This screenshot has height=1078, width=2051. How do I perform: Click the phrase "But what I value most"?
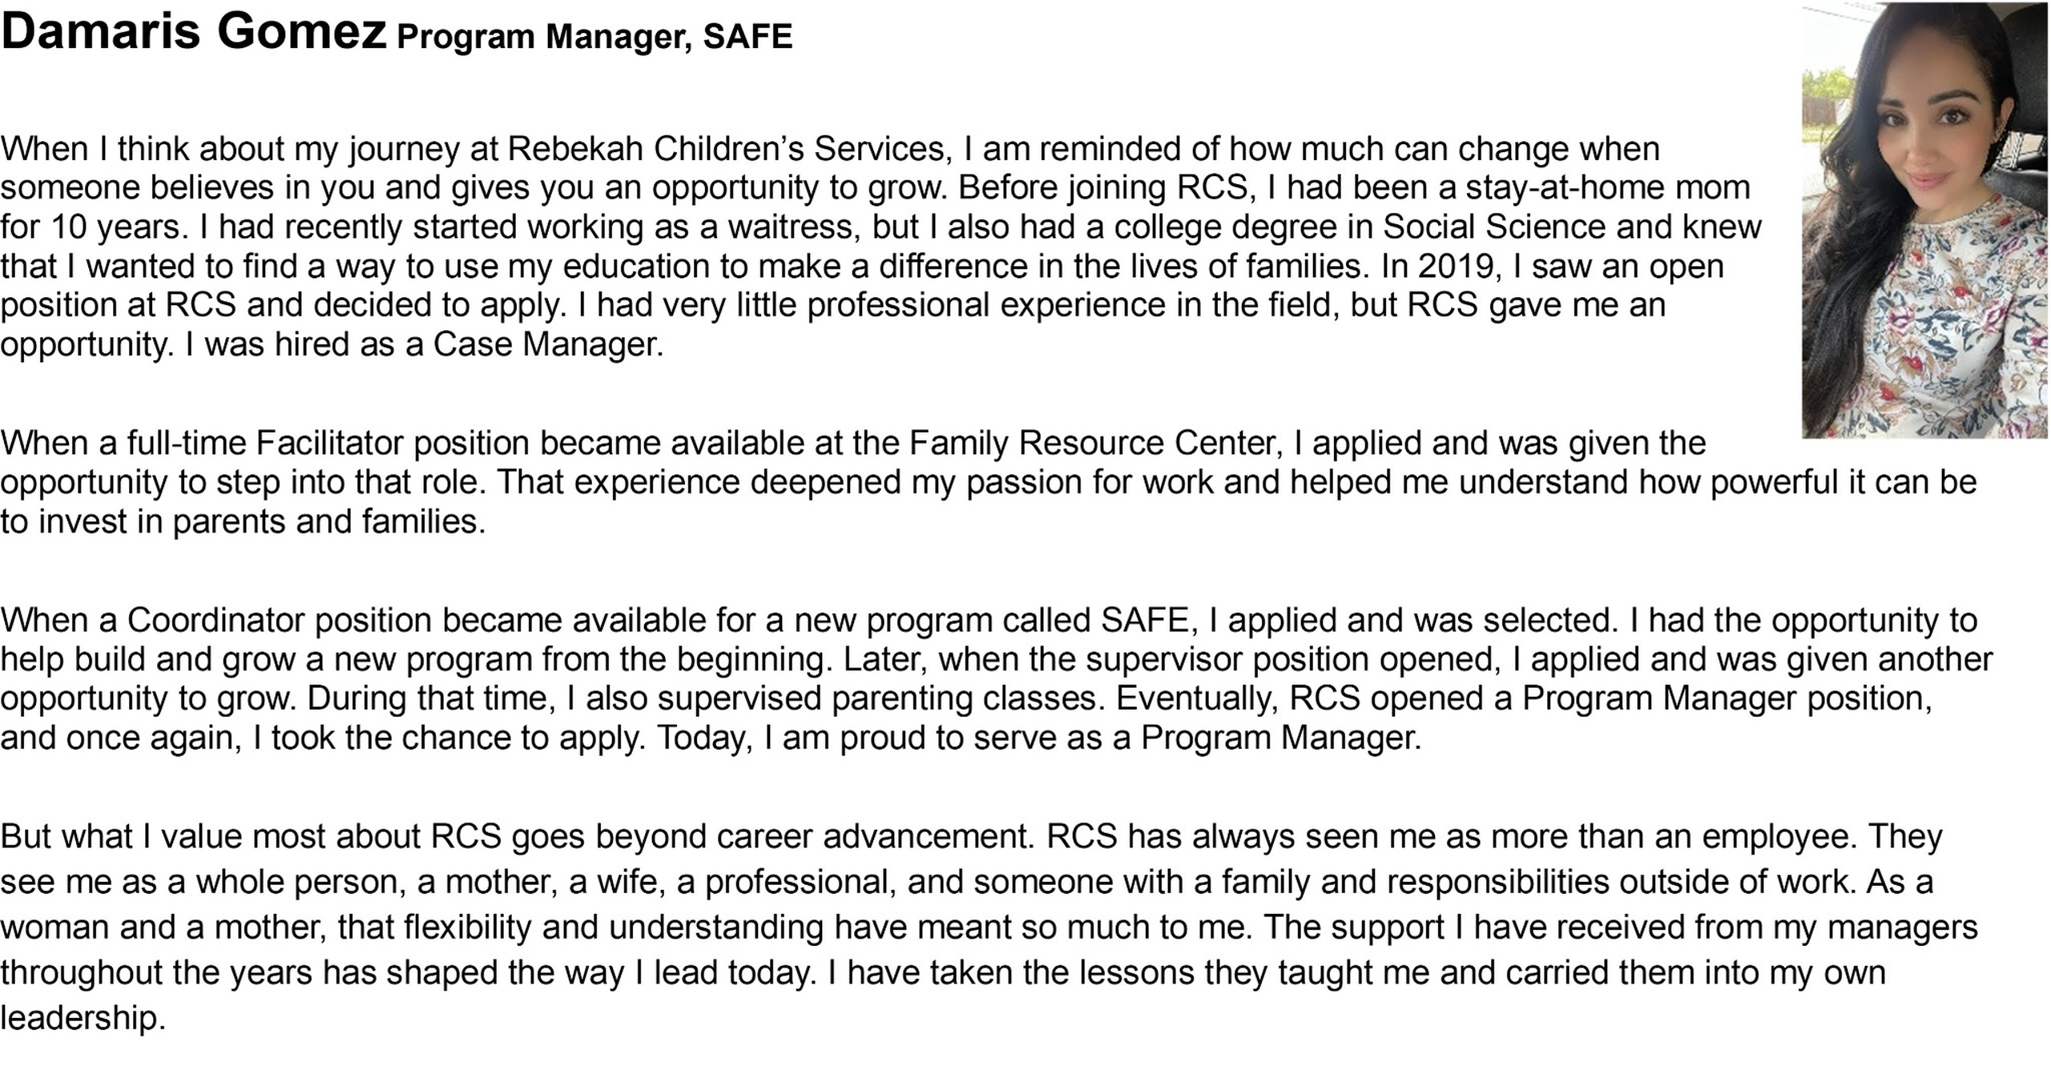210,836
